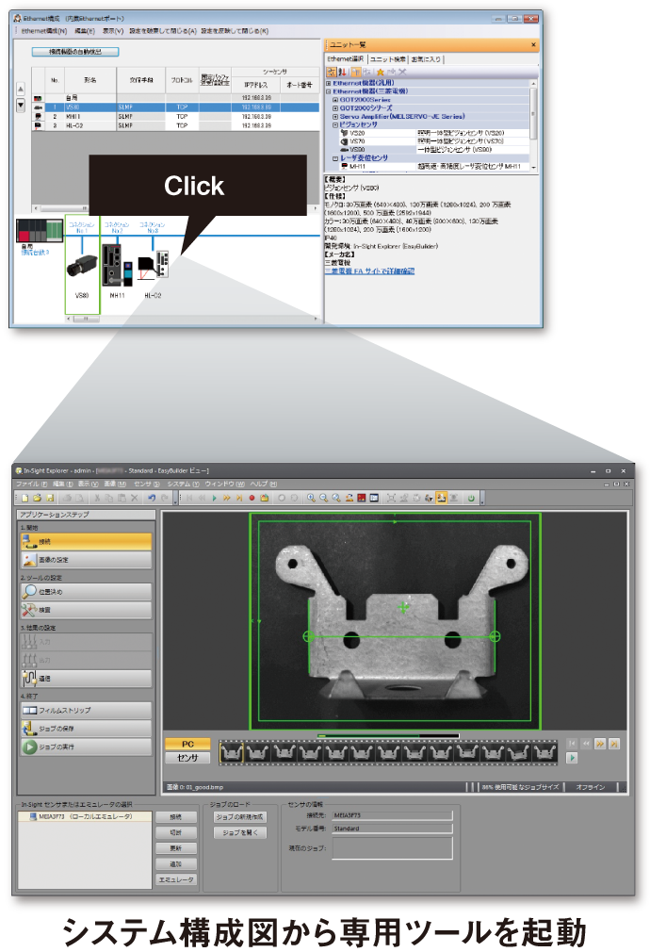The width and height of the screenshot is (650, 952).
Task: Select the first filmstrip thumbnail
Action: pos(231,752)
